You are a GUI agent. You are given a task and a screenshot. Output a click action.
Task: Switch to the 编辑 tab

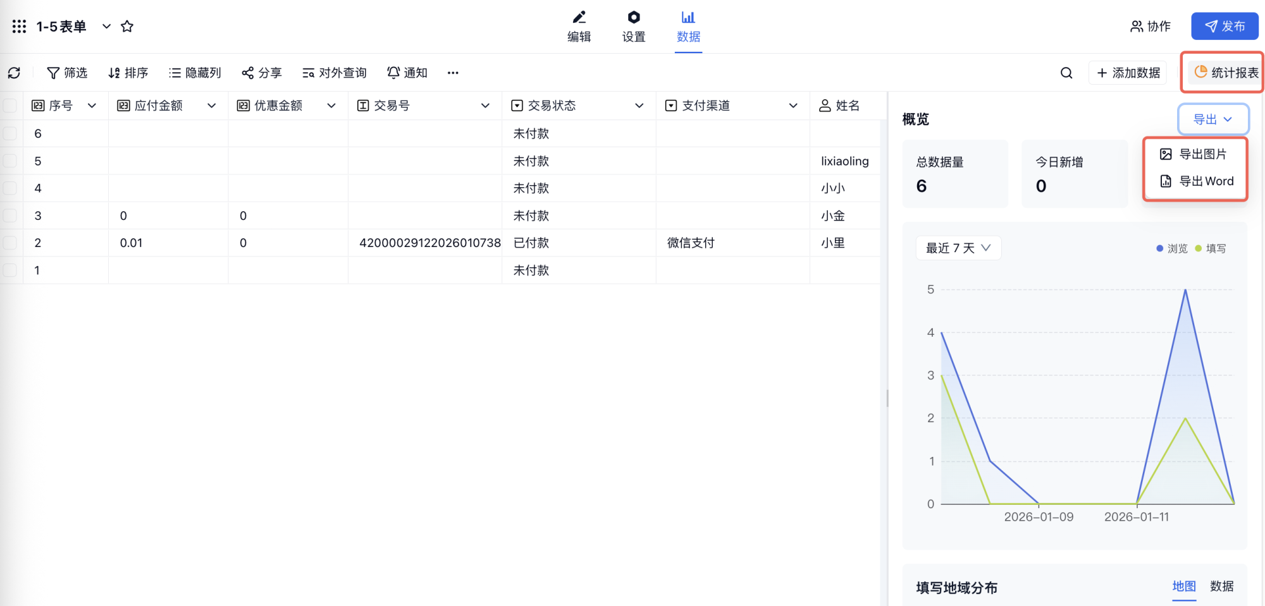pyautogui.click(x=579, y=27)
